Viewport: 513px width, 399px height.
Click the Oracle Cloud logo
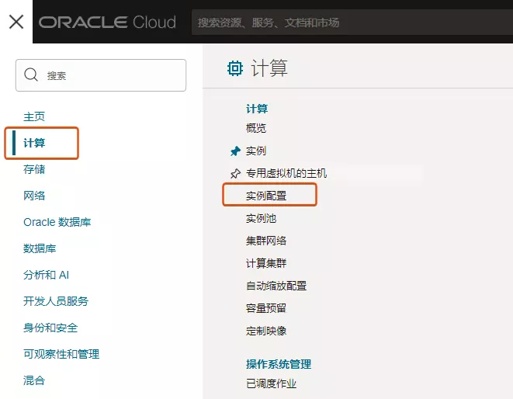tap(108, 22)
